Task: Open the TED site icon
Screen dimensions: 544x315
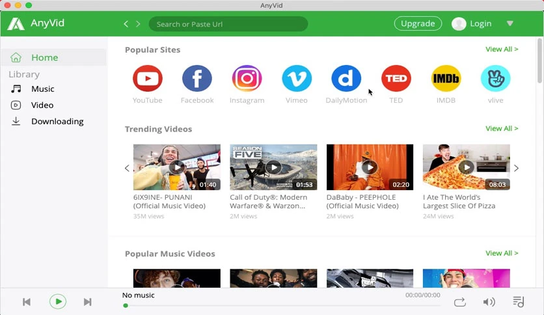Action: [x=396, y=78]
